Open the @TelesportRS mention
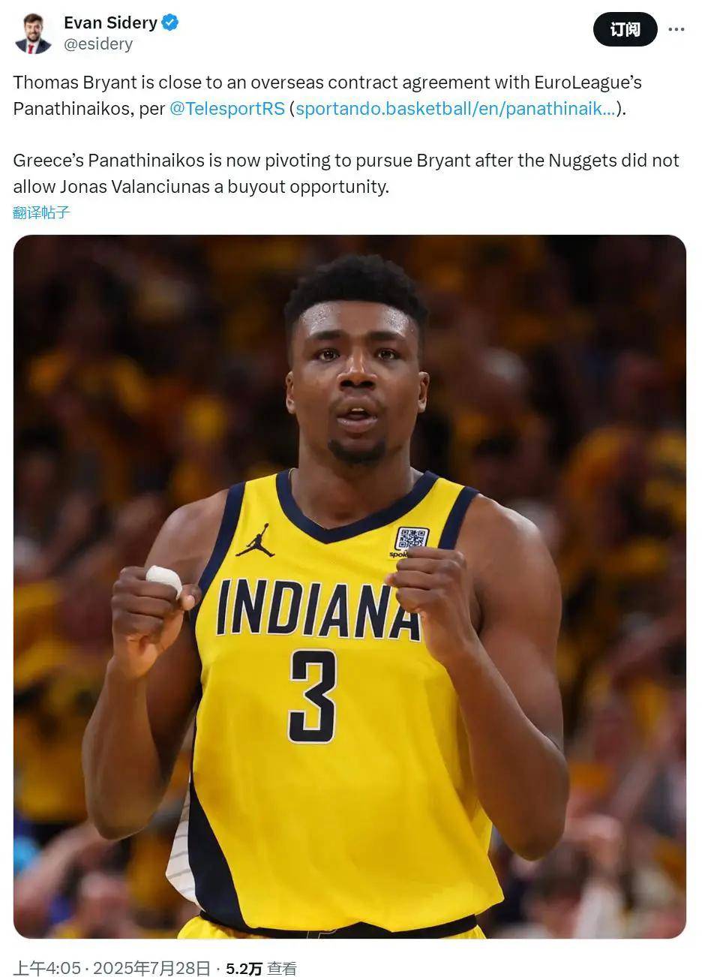The width and height of the screenshot is (702, 977). pyautogui.click(x=227, y=108)
